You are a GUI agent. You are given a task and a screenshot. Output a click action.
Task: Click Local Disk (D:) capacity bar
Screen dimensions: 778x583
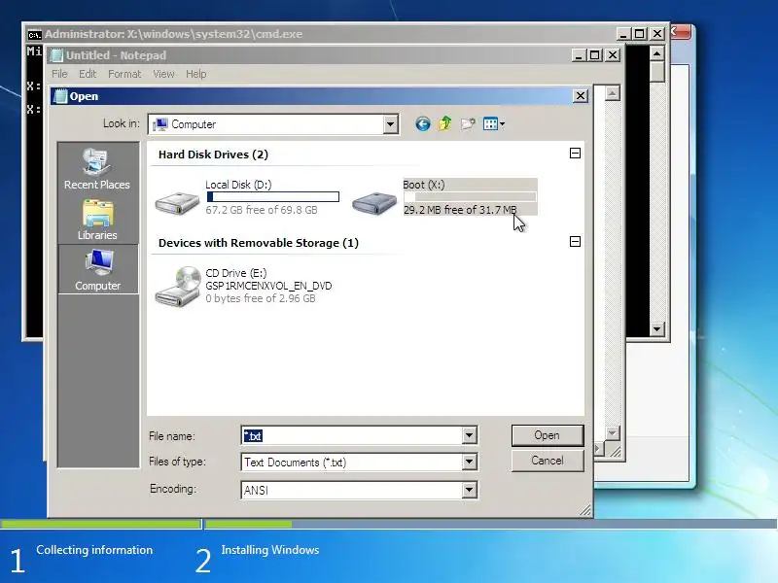pos(273,197)
